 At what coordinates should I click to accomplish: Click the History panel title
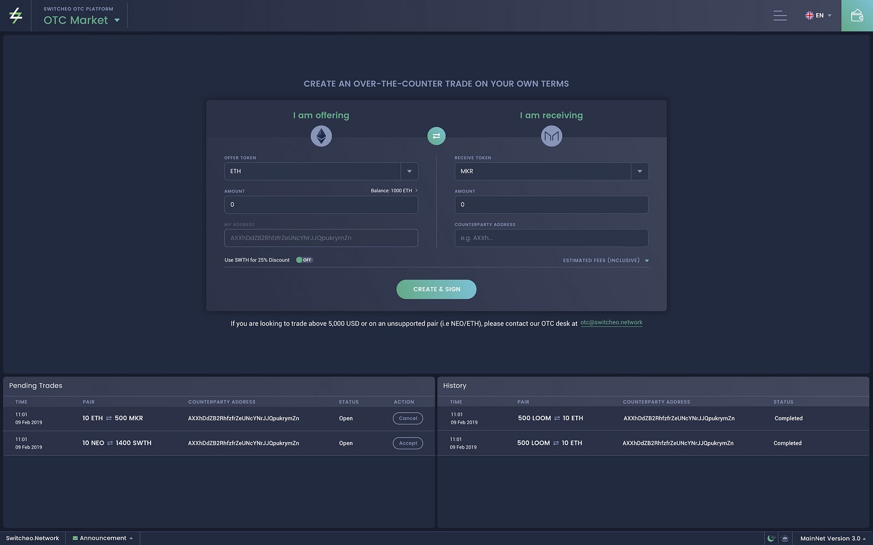pyautogui.click(x=455, y=386)
